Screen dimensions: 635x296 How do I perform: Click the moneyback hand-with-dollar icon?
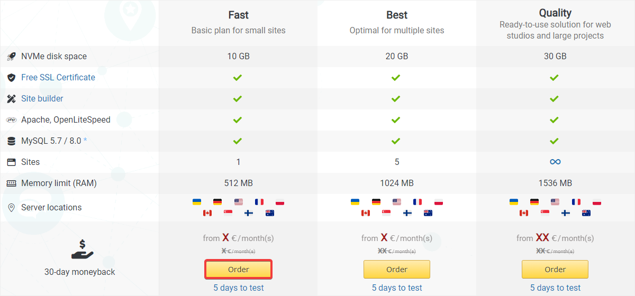82,250
